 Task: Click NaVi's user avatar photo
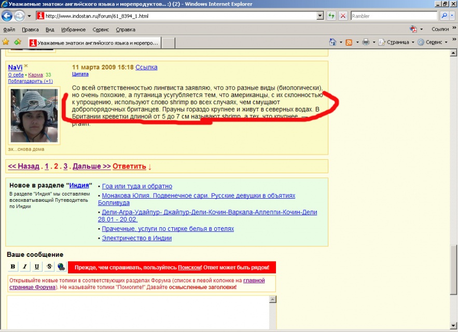pyautogui.click(x=34, y=116)
